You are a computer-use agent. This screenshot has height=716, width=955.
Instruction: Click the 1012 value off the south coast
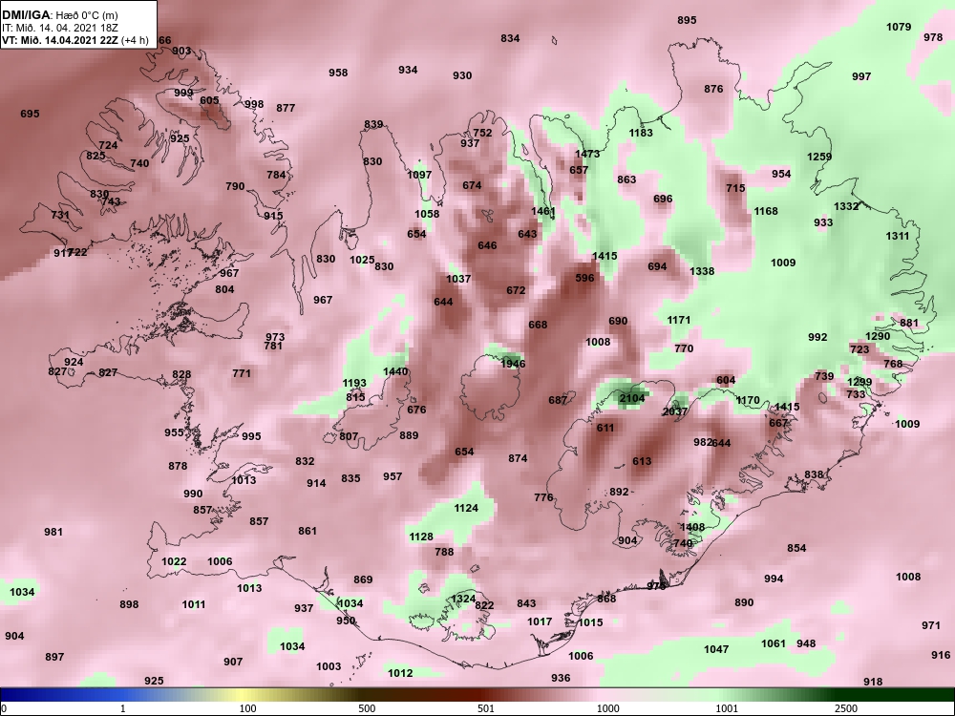coord(400,673)
